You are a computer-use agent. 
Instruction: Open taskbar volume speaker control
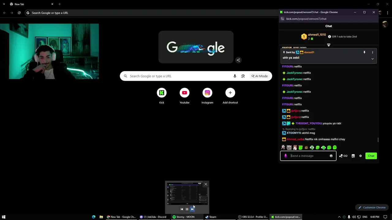click(354, 217)
